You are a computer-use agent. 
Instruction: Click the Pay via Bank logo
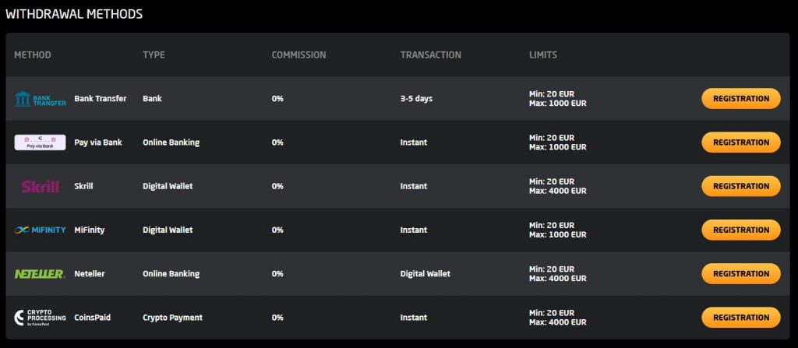tap(40, 142)
